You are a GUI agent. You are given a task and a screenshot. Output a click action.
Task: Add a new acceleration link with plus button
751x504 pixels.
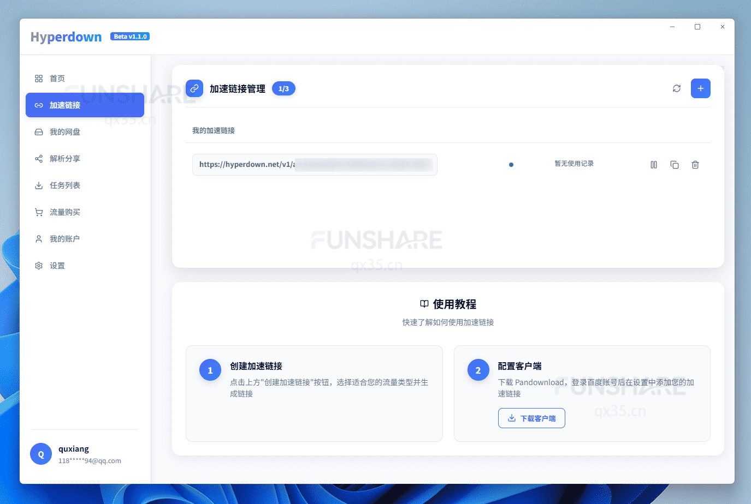click(x=700, y=88)
